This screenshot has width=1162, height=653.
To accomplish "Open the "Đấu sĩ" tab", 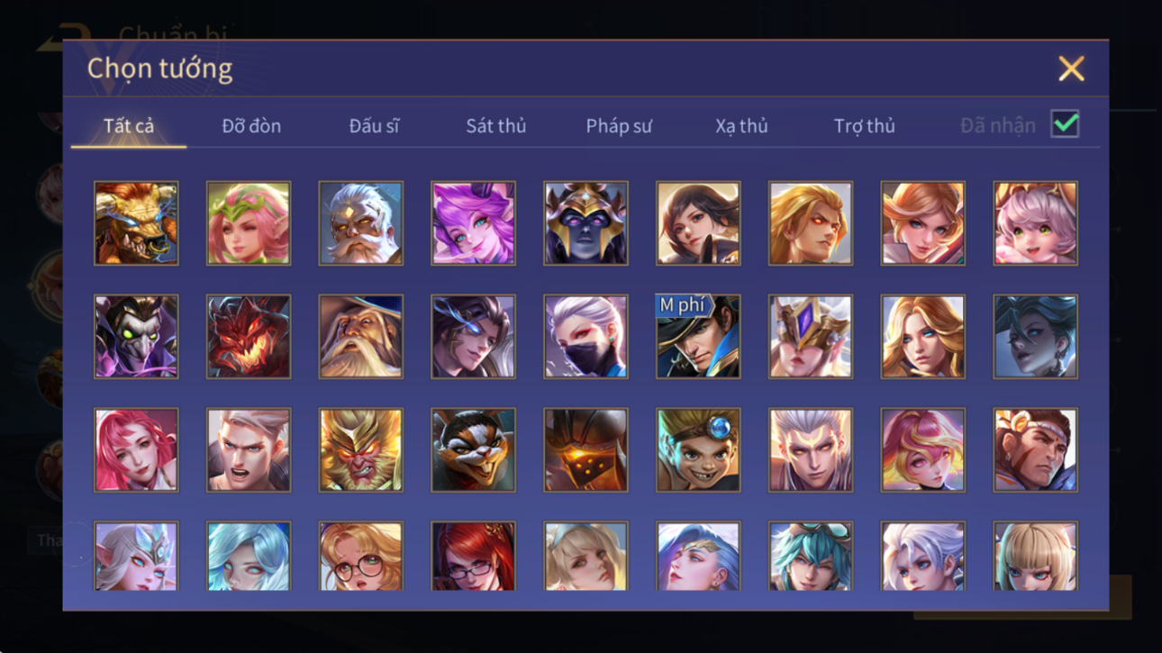I will coord(374,126).
